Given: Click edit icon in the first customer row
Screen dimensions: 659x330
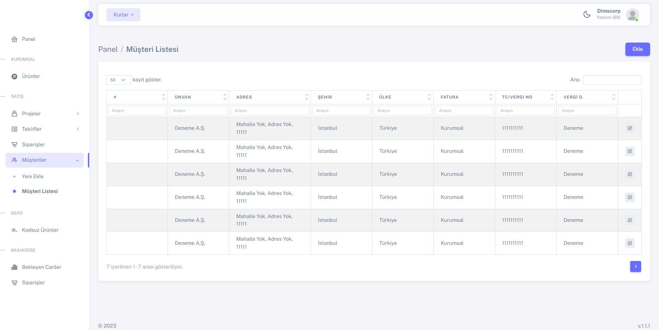Looking at the screenshot, I should (629, 128).
